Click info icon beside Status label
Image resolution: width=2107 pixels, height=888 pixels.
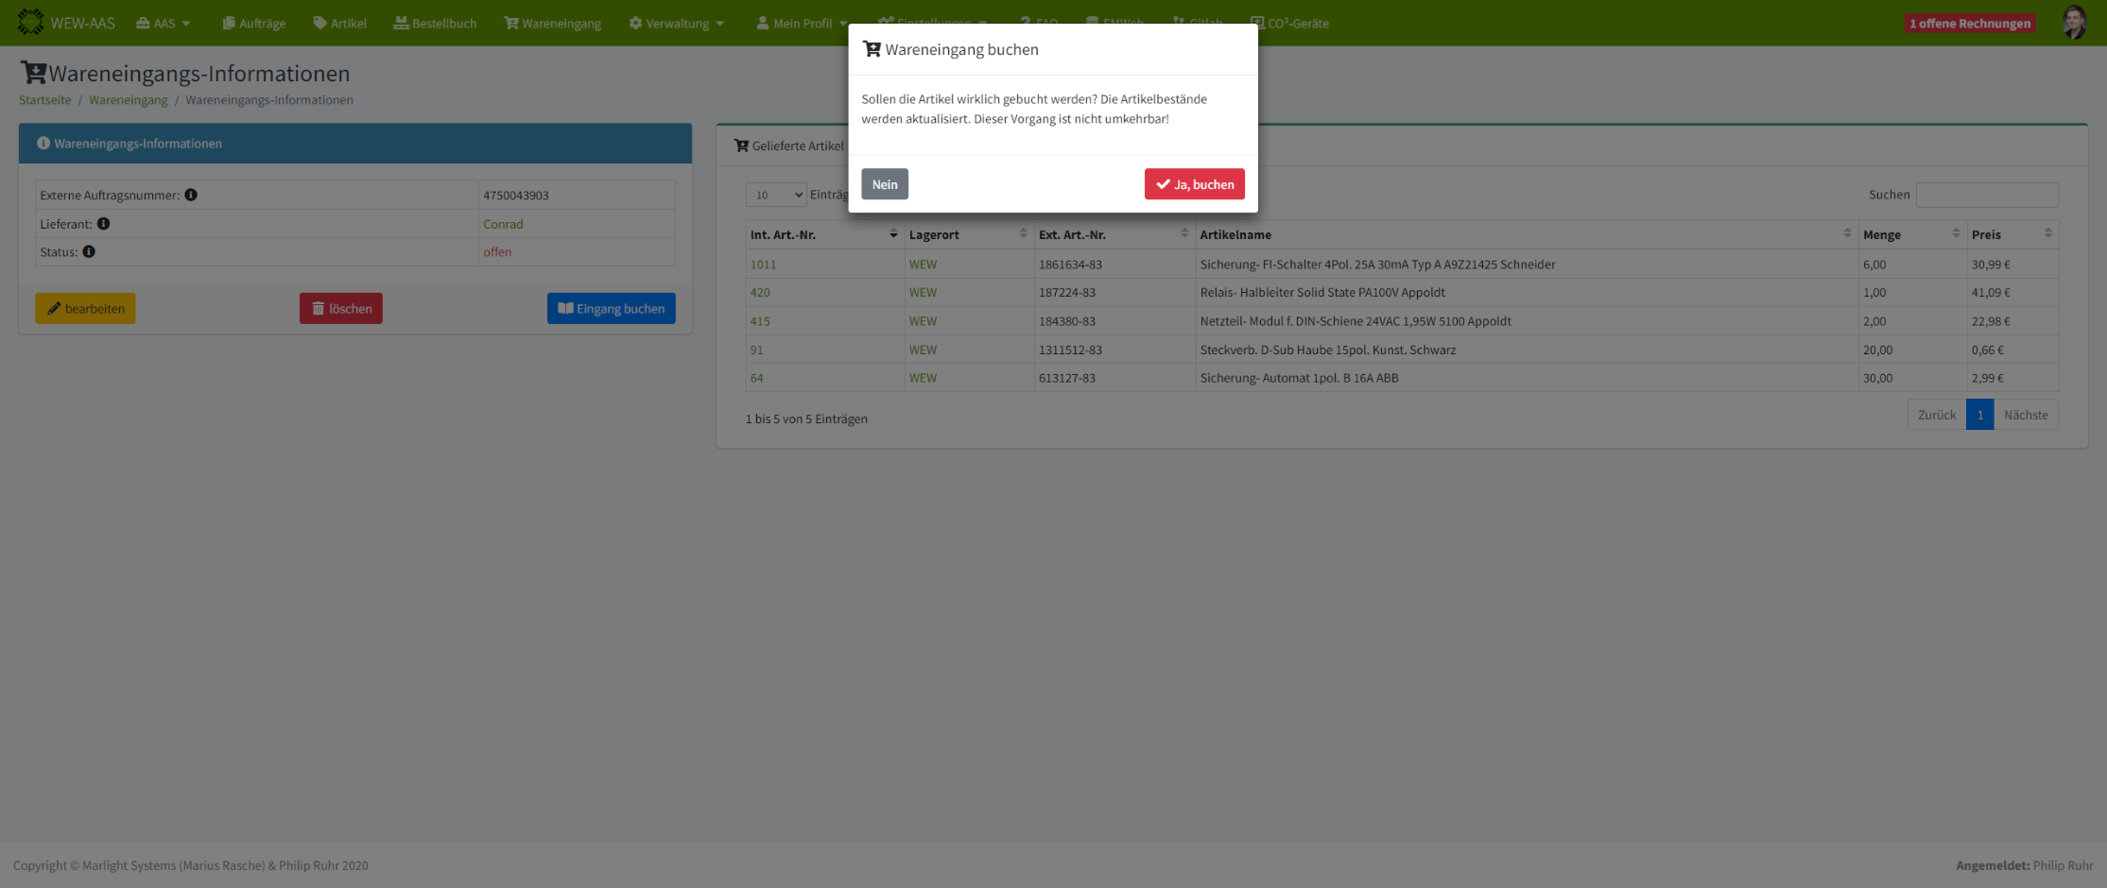(89, 251)
